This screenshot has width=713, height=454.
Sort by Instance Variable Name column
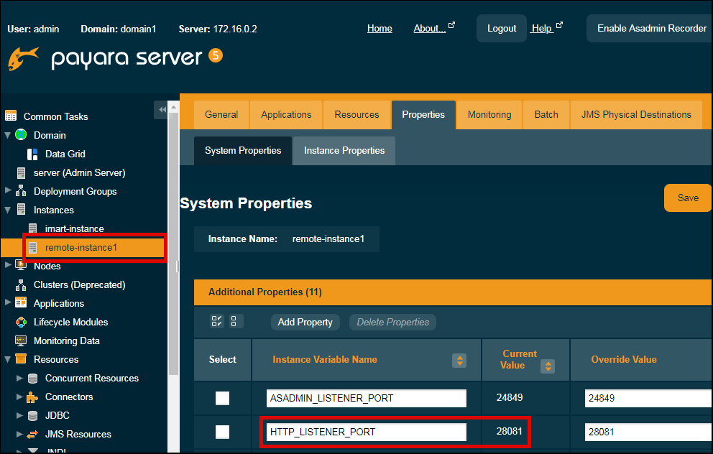[459, 360]
